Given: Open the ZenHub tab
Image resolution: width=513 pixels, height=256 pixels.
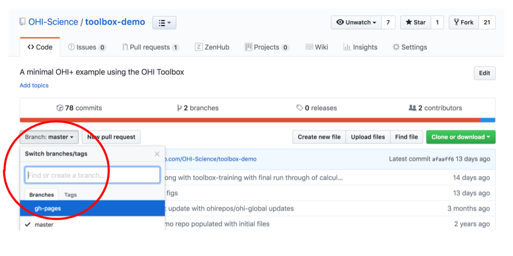Looking at the screenshot, I should [212, 47].
